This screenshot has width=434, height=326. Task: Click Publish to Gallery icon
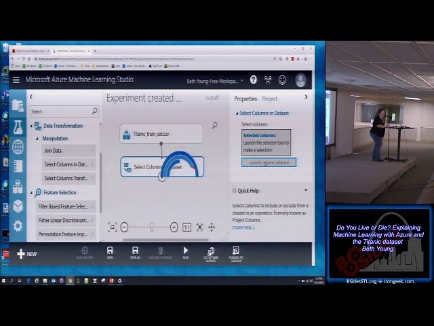pyautogui.click(x=235, y=252)
